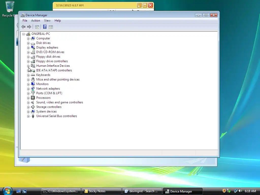
Task: Open the File menu
Action: coord(25,21)
